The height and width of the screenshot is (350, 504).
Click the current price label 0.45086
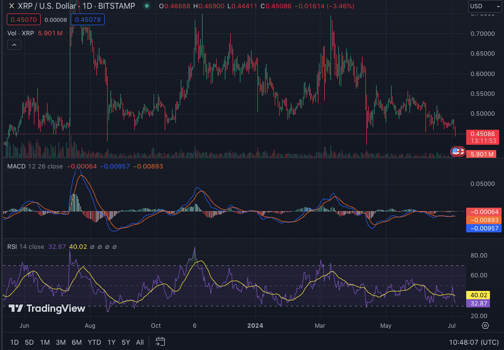pos(483,134)
